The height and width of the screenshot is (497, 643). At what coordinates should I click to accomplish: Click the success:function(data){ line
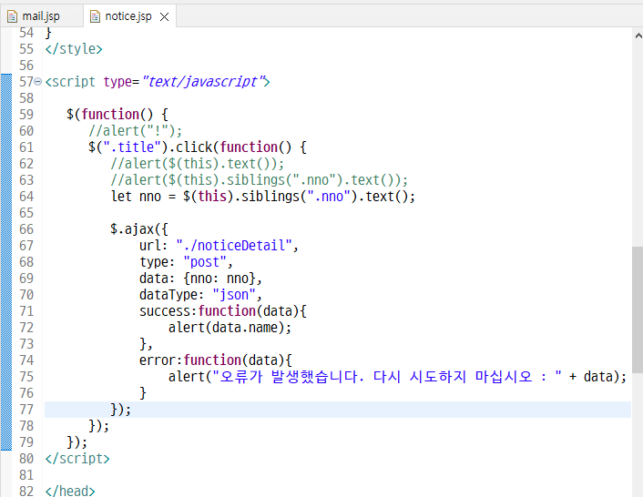tap(222, 311)
